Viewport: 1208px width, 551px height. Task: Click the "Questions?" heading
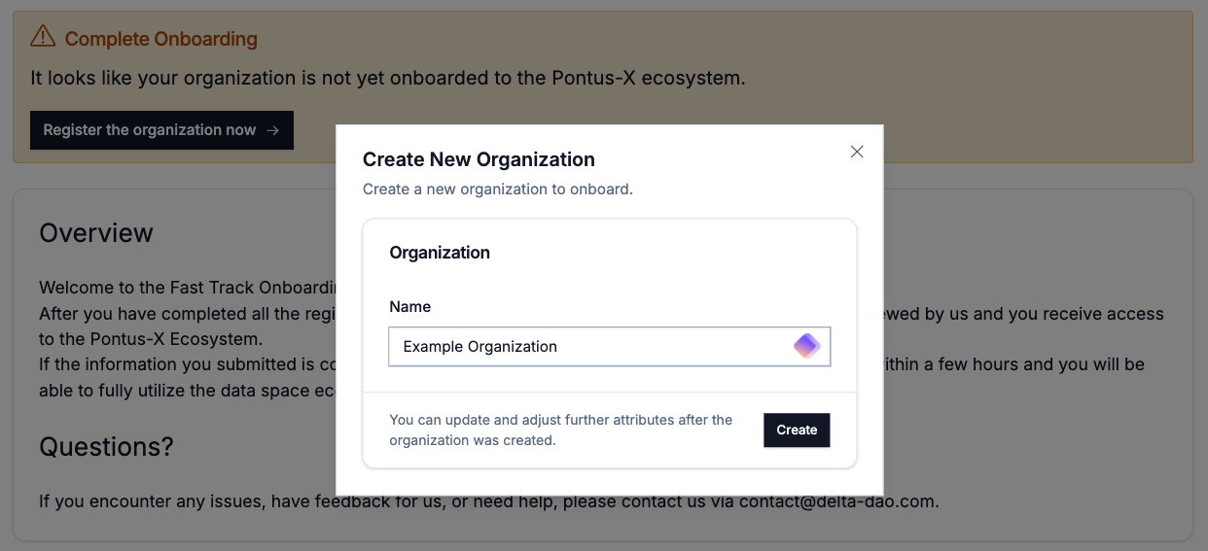click(x=106, y=447)
